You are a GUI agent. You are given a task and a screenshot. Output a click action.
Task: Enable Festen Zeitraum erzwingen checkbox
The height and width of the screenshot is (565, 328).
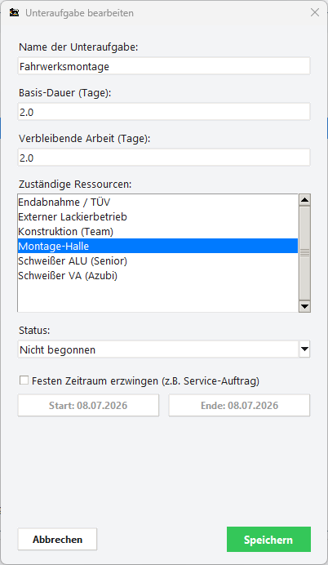click(x=24, y=380)
